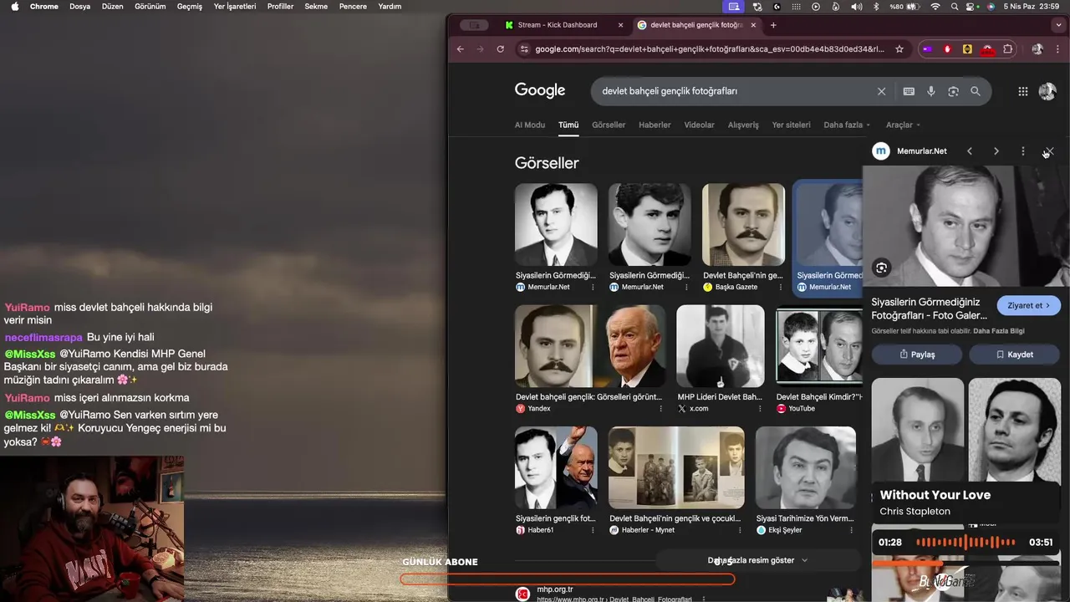This screenshot has width=1070, height=602.
Task: Open Başka Gazete moustache photo thumbnail
Action: click(743, 225)
